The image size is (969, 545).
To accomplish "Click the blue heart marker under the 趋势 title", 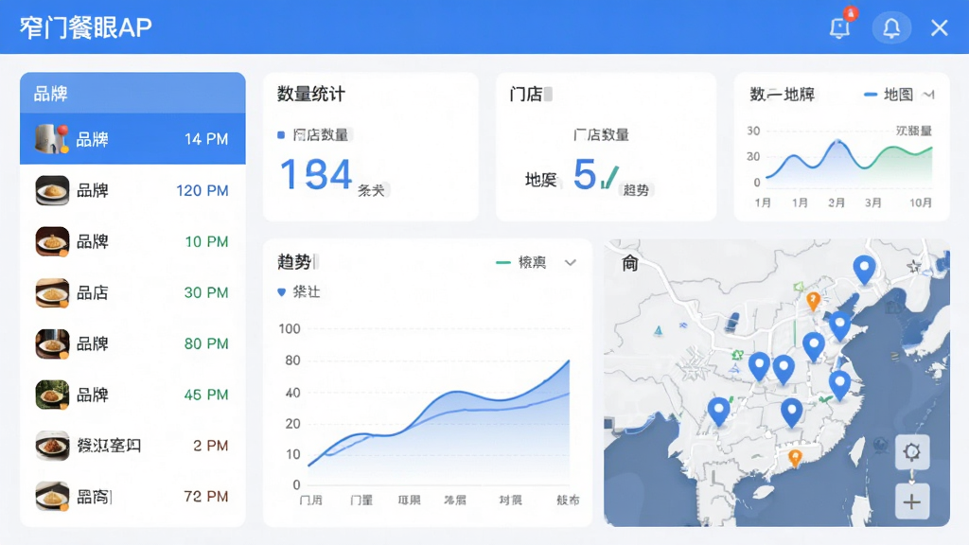I will pos(282,291).
